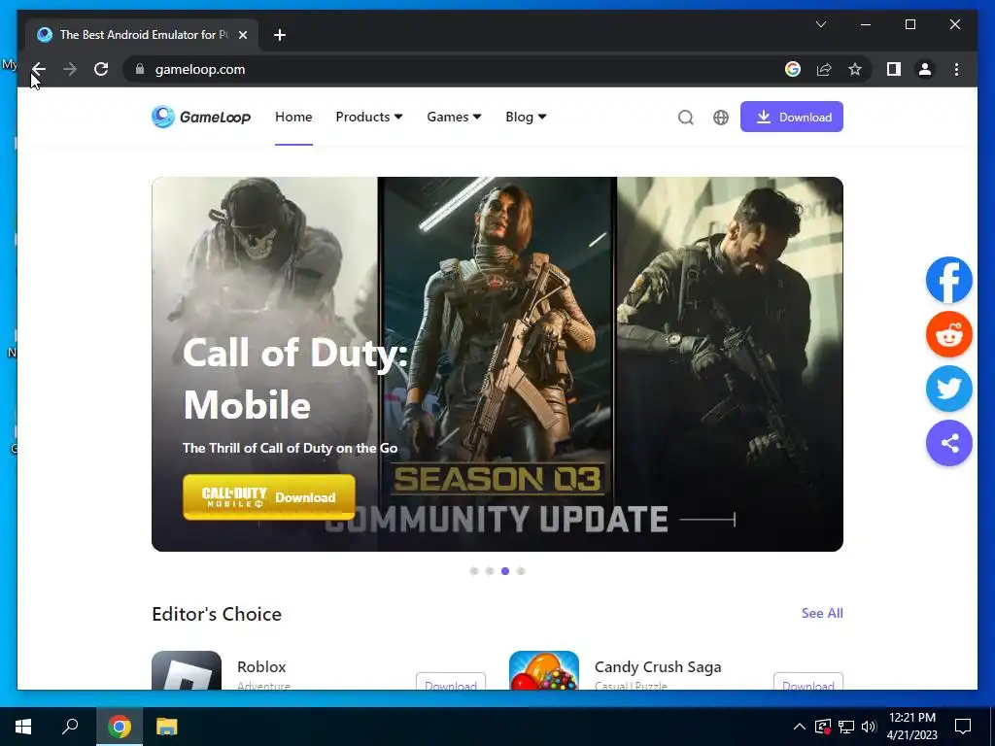Screen dimensions: 995x746
Task: Click the Editor's Choice heading
Action: coord(217,614)
